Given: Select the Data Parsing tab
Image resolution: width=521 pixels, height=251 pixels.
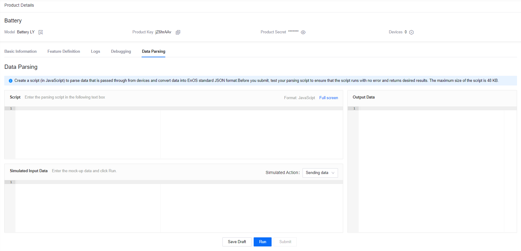Looking at the screenshot, I should click(154, 52).
